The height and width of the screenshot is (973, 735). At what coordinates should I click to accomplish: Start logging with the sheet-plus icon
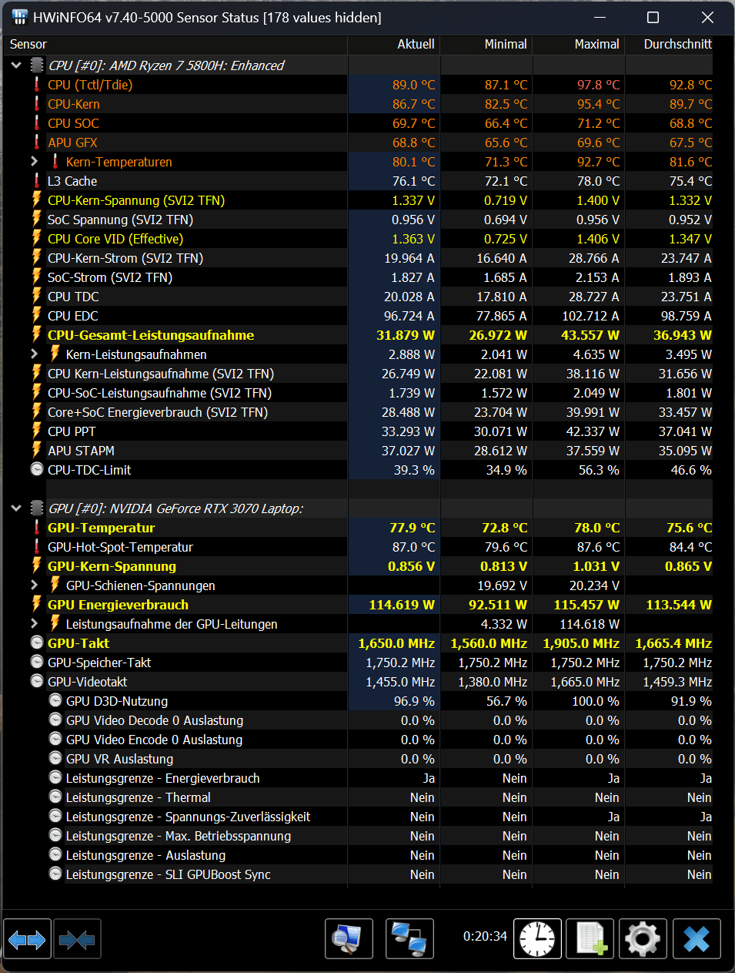pos(590,939)
